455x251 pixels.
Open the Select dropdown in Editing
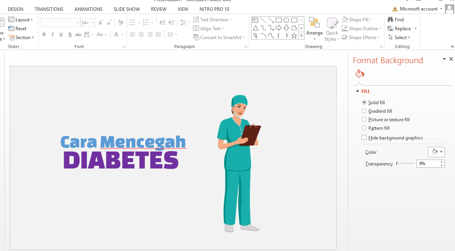pyautogui.click(x=399, y=37)
